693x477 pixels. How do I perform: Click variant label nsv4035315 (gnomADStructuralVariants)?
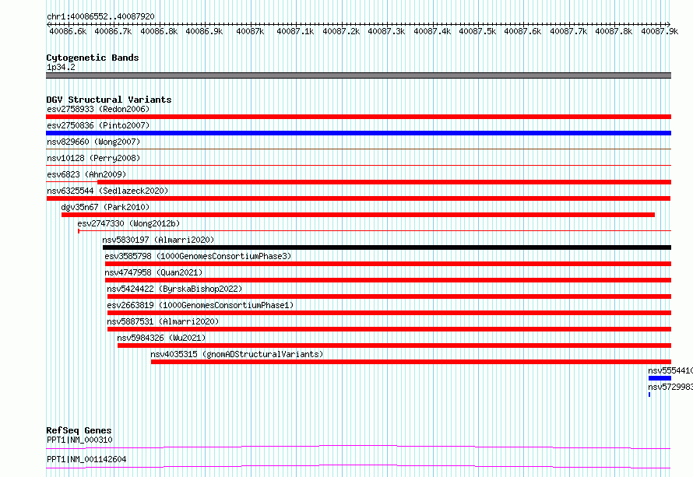237,354
